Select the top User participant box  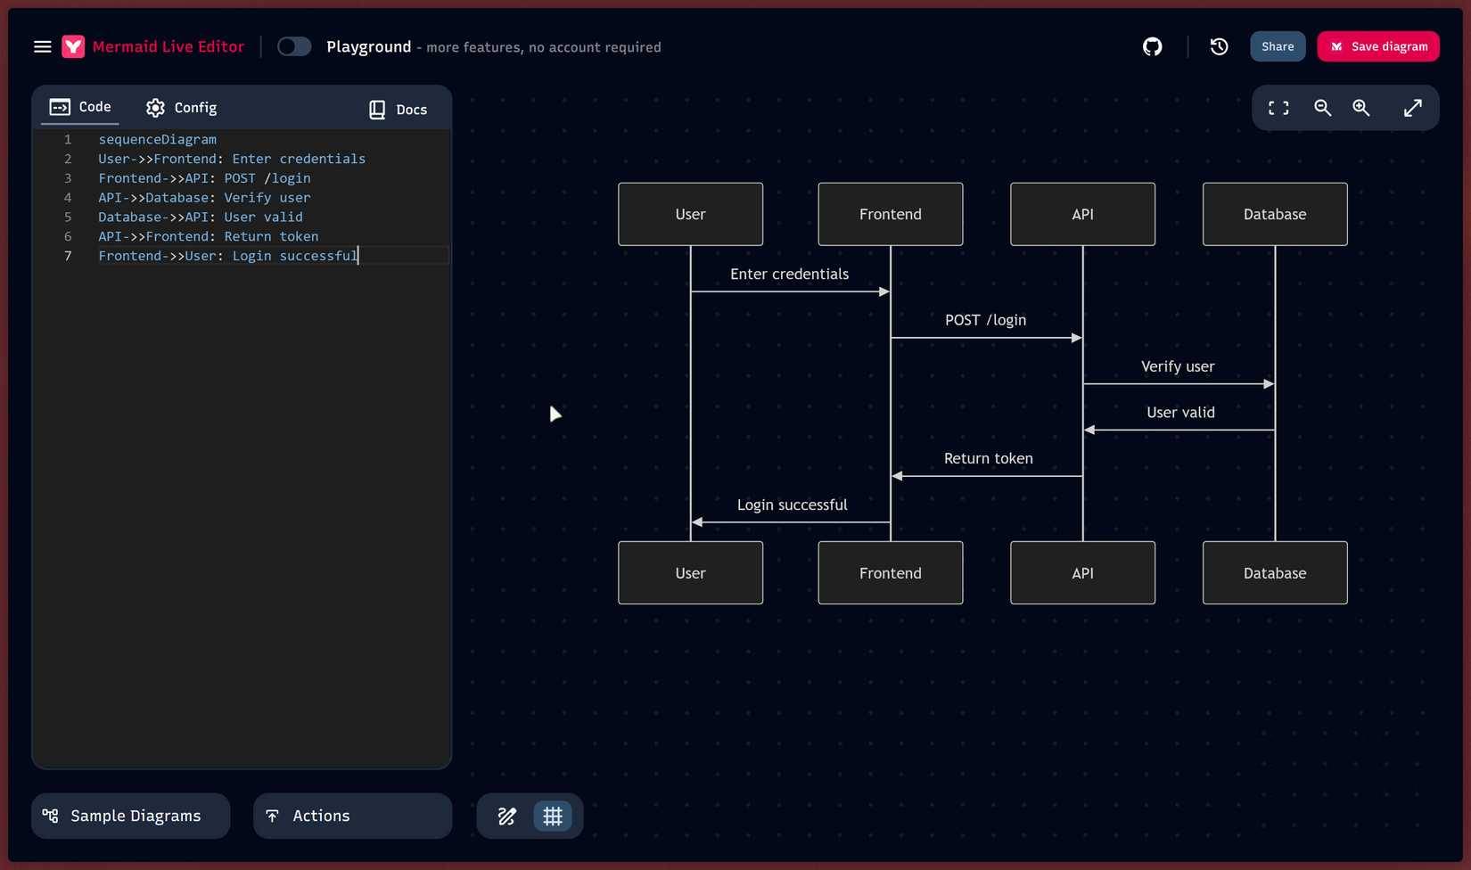click(x=691, y=214)
